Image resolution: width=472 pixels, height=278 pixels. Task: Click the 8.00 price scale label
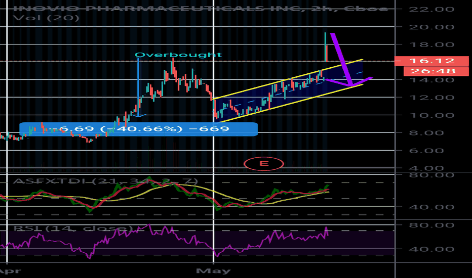coord(426,133)
